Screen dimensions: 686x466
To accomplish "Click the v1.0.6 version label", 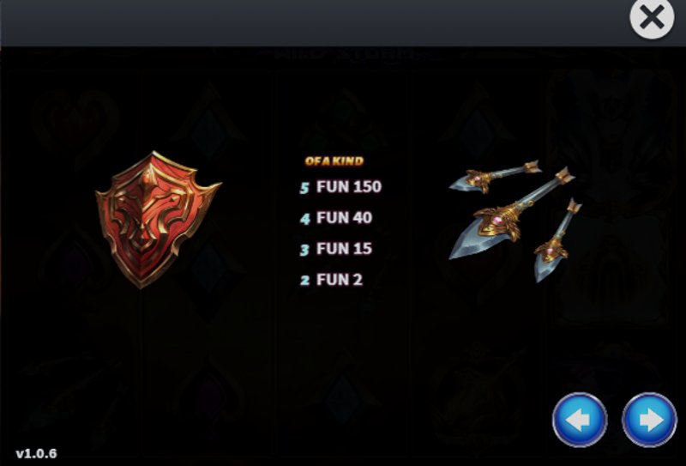I will [36, 454].
